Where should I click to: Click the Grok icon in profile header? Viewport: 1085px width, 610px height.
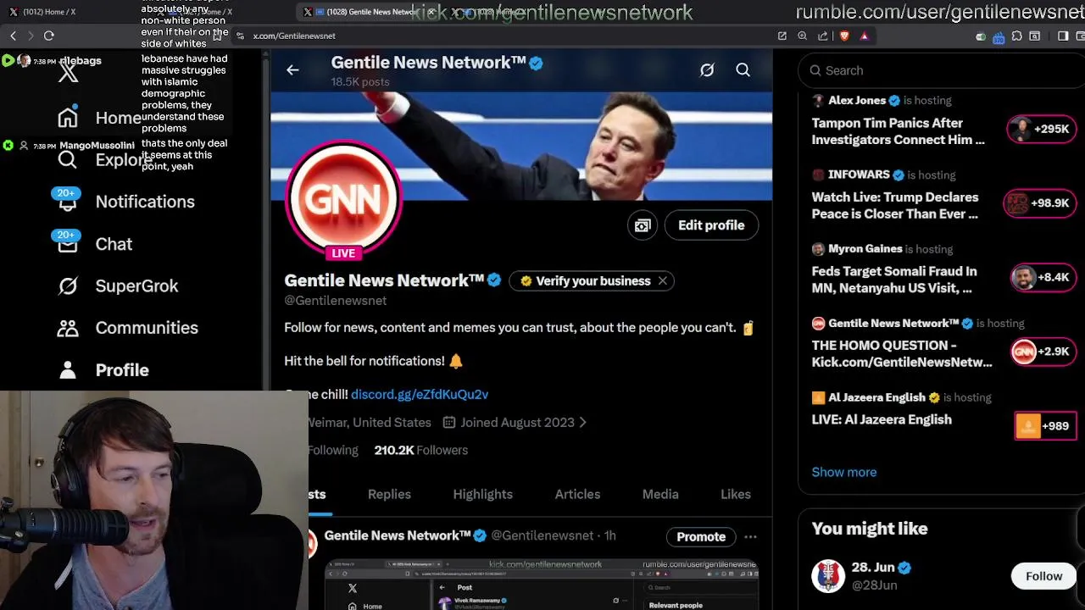click(707, 70)
